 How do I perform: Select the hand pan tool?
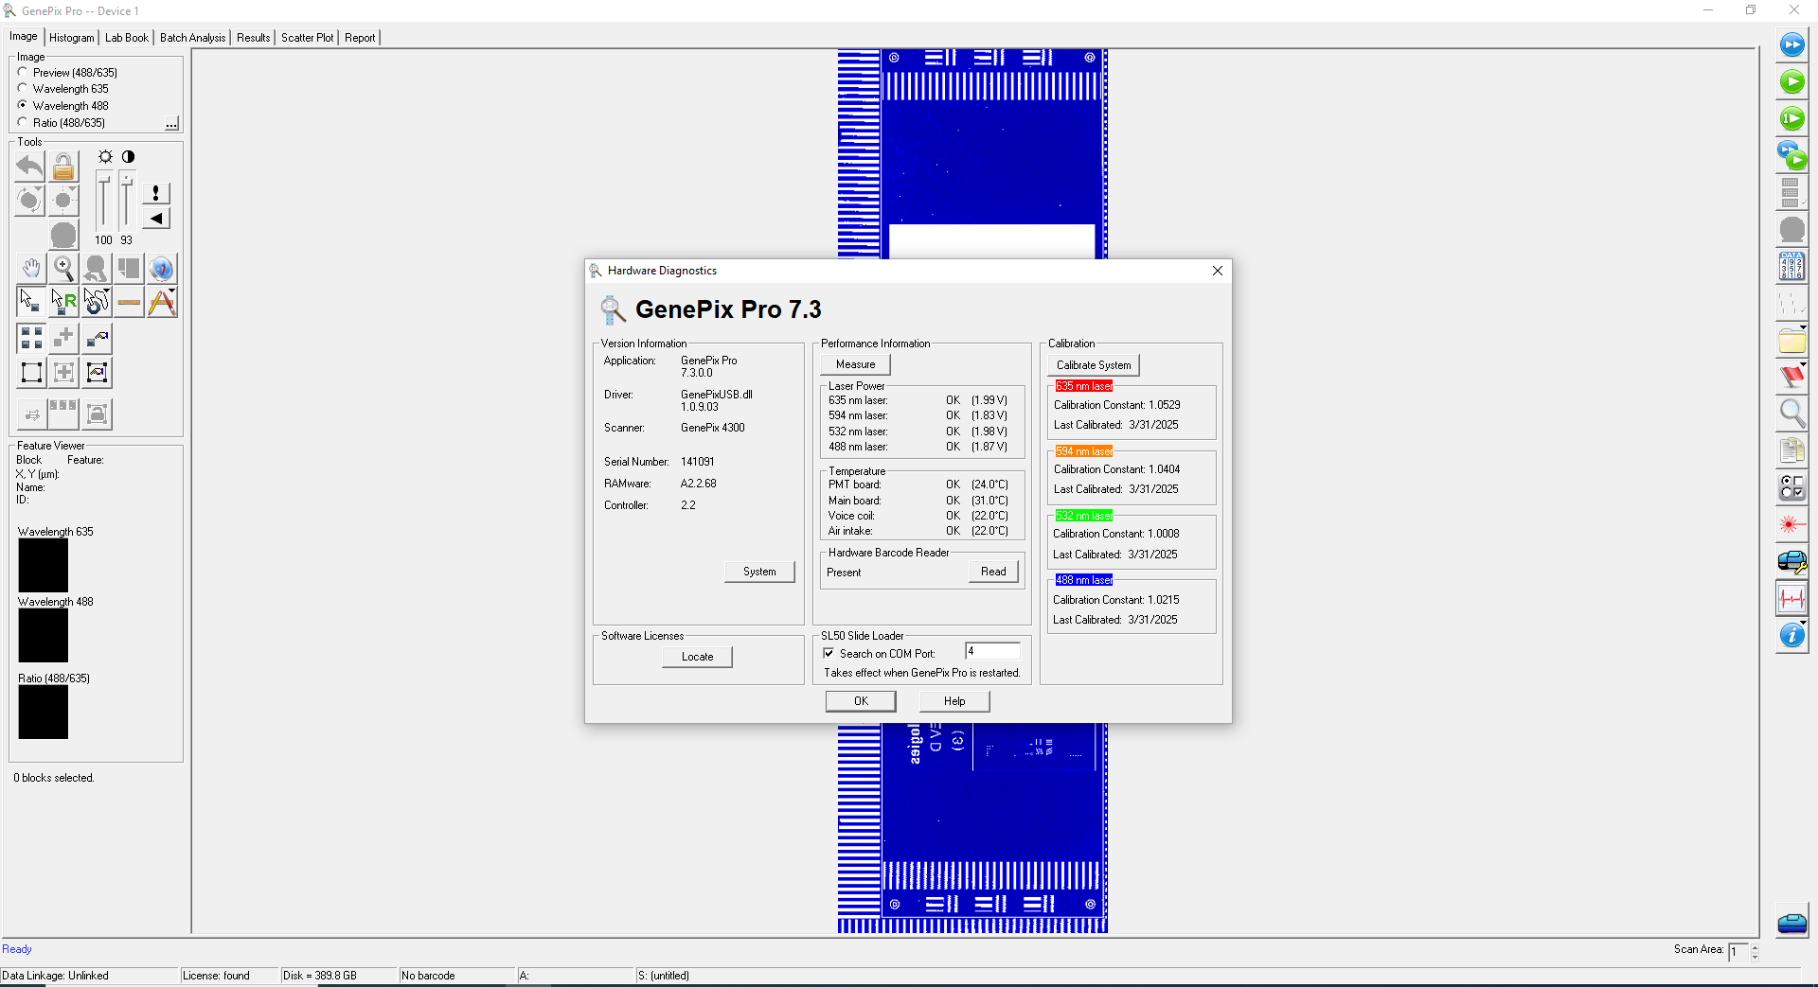pyautogui.click(x=30, y=269)
